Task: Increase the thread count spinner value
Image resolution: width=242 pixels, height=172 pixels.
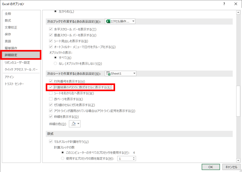Action: pos(134,157)
